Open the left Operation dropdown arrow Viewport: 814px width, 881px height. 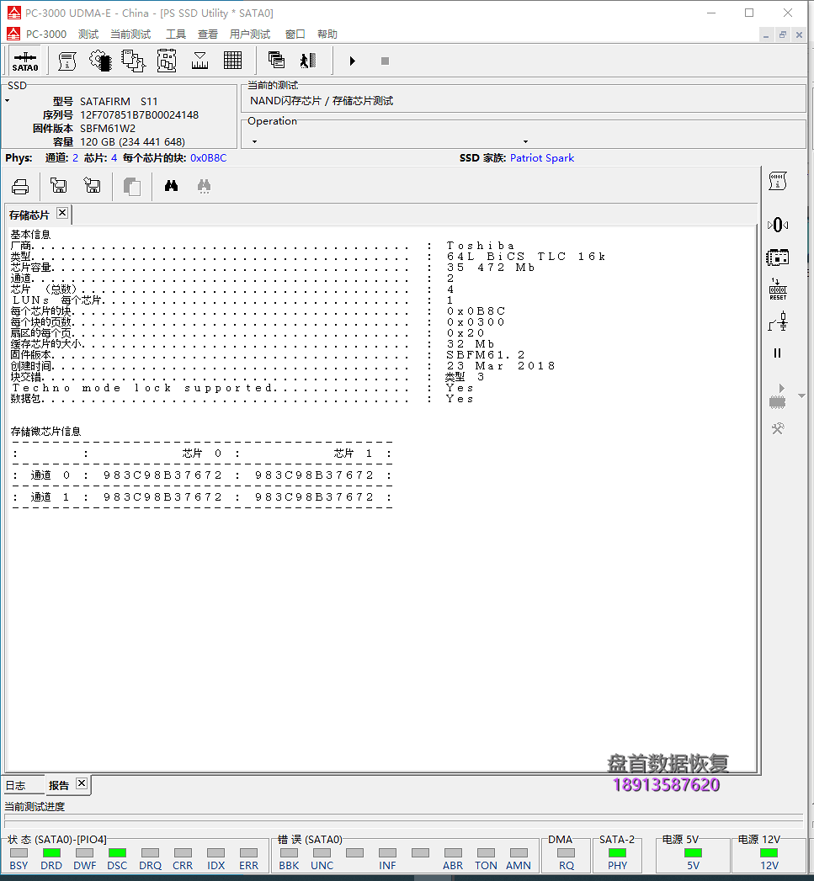tap(255, 141)
